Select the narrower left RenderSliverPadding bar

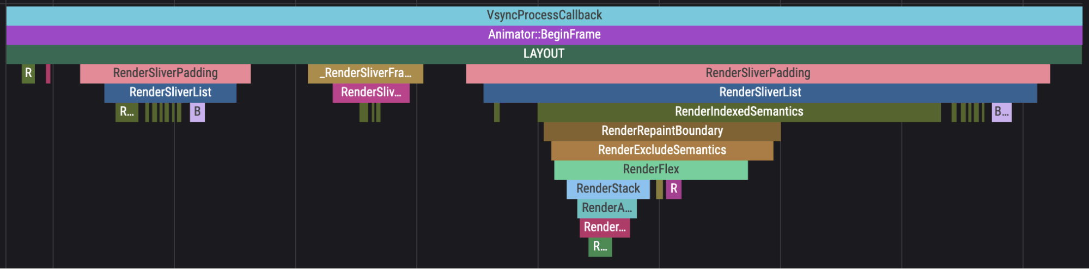tap(165, 73)
